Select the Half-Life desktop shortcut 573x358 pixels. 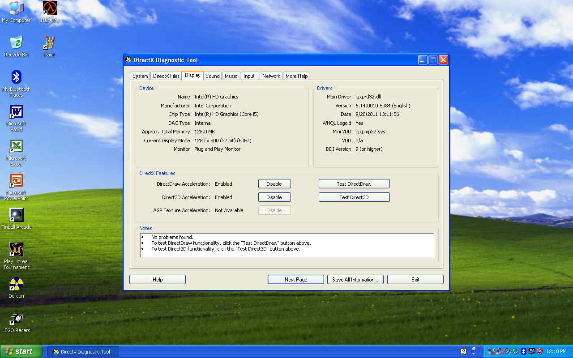(x=50, y=12)
